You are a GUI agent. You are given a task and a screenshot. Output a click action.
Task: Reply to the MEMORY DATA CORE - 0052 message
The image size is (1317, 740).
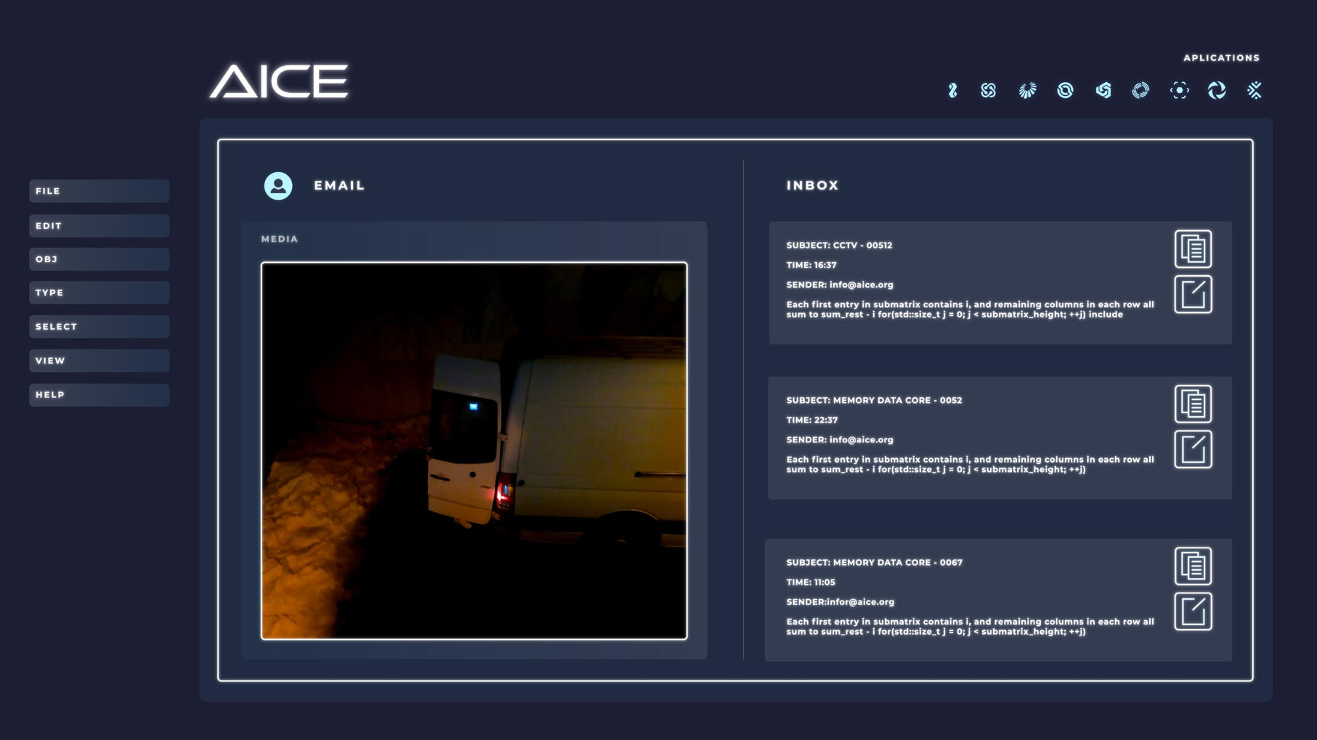coord(1192,449)
